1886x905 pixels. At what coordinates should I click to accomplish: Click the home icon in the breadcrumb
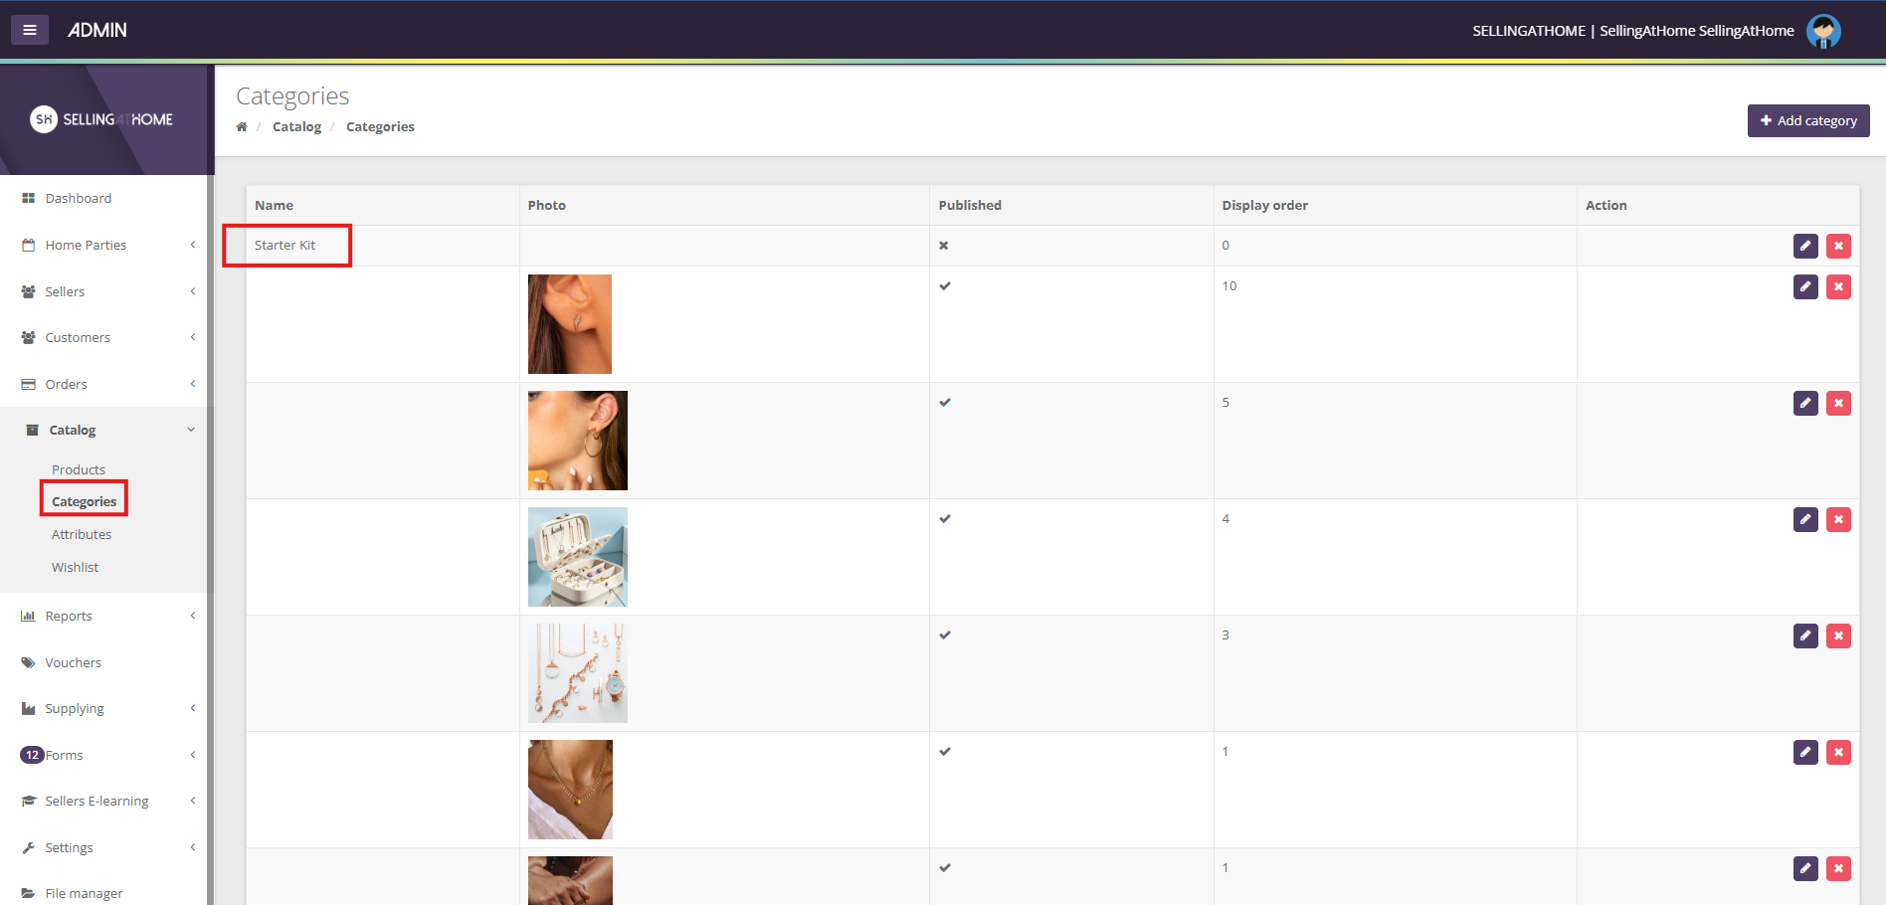pyautogui.click(x=242, y=126)
